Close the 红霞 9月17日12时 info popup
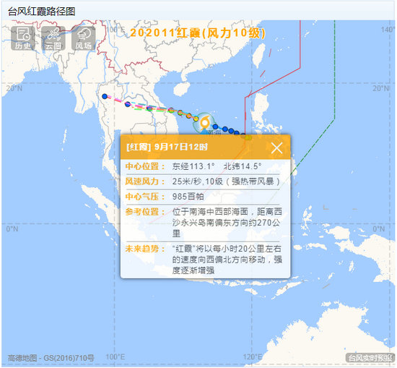This screenshot has height=368, width=397. coord(276,147)
